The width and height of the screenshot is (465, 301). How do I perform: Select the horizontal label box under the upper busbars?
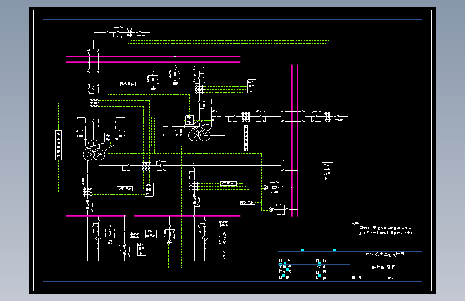[128, 84]
